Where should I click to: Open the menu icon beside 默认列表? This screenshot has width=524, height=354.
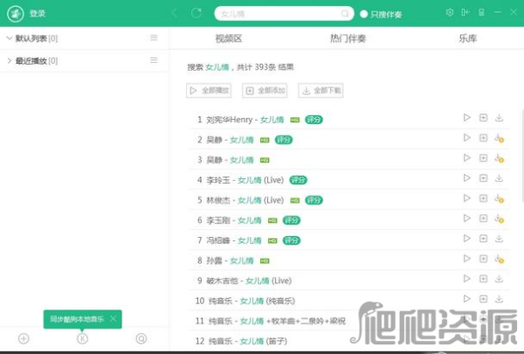(154, 38)
